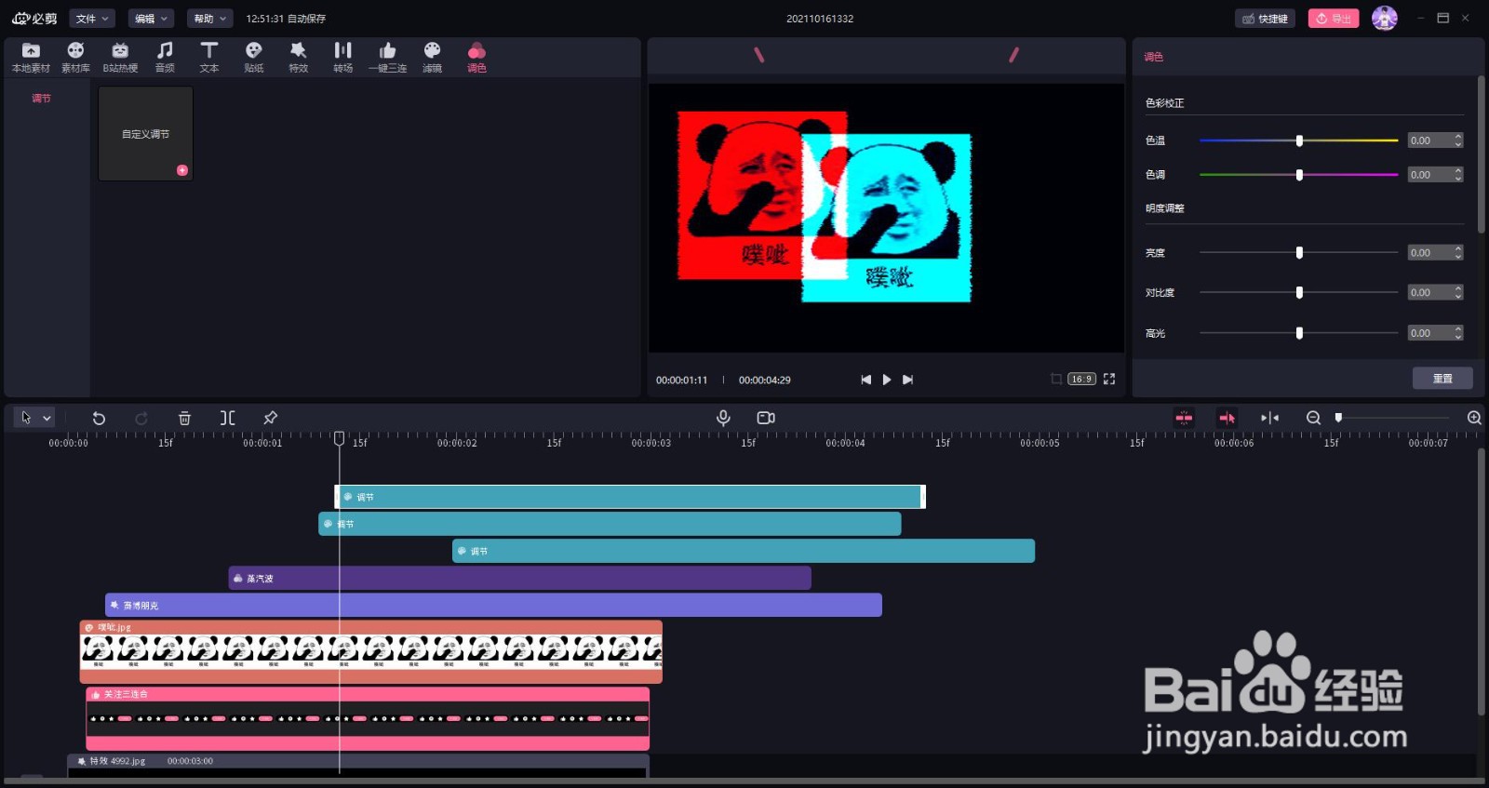This screenshot has height=788, width=1489.
Task: Start voice recording with microphone icon
Action: point(723,419)
